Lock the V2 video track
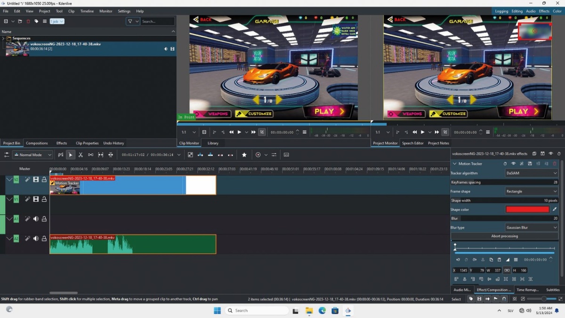 pyautogui.click(x=44, y=179)
